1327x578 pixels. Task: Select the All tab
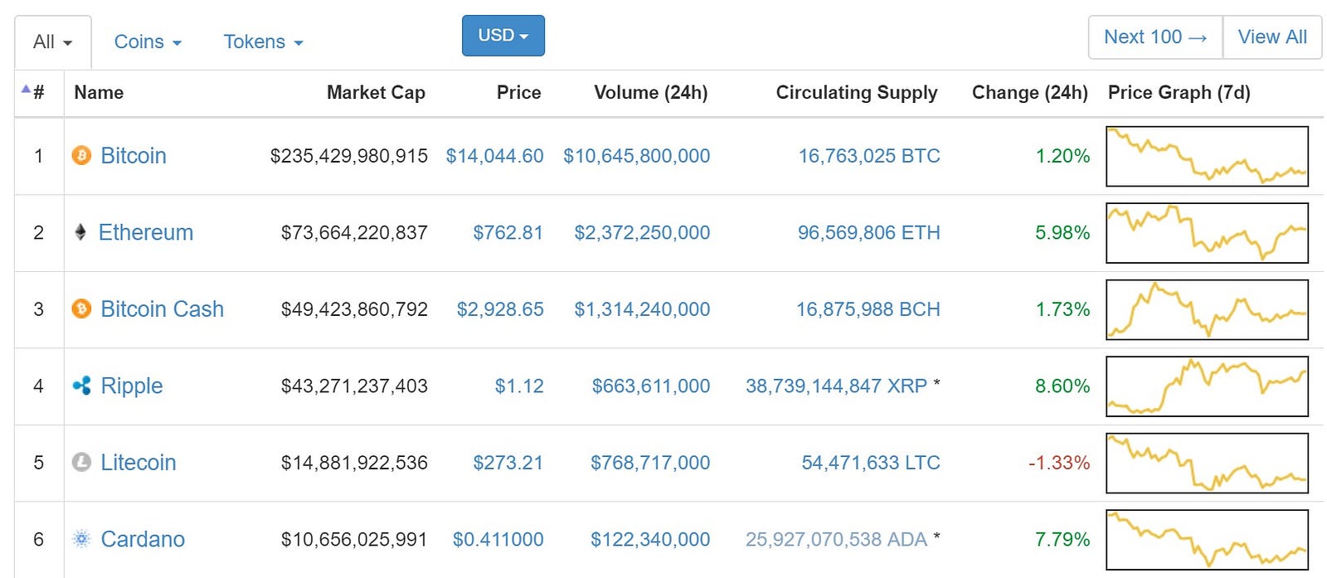[x=53, y=41]
